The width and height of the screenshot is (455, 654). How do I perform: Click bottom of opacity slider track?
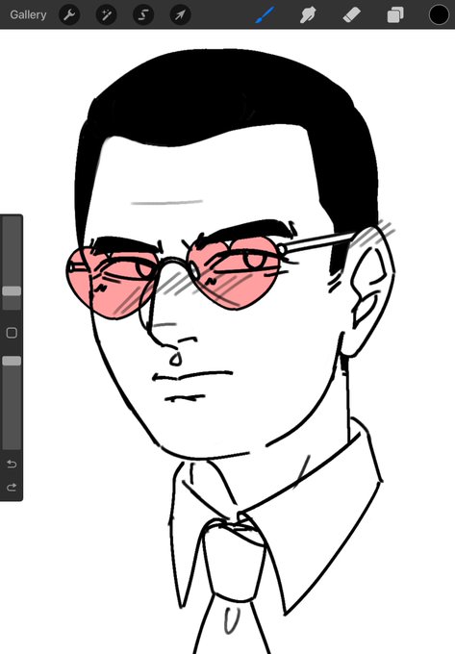point(12,443)
